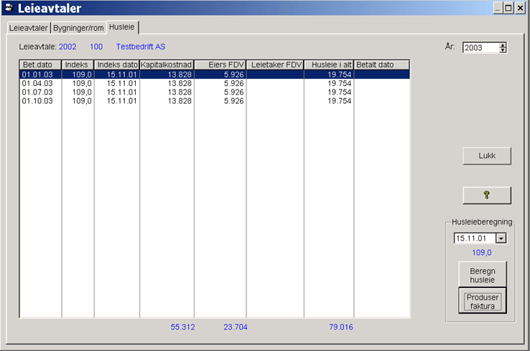
Task: Select the row with date 01.04.03
Action: click(215, 83)
